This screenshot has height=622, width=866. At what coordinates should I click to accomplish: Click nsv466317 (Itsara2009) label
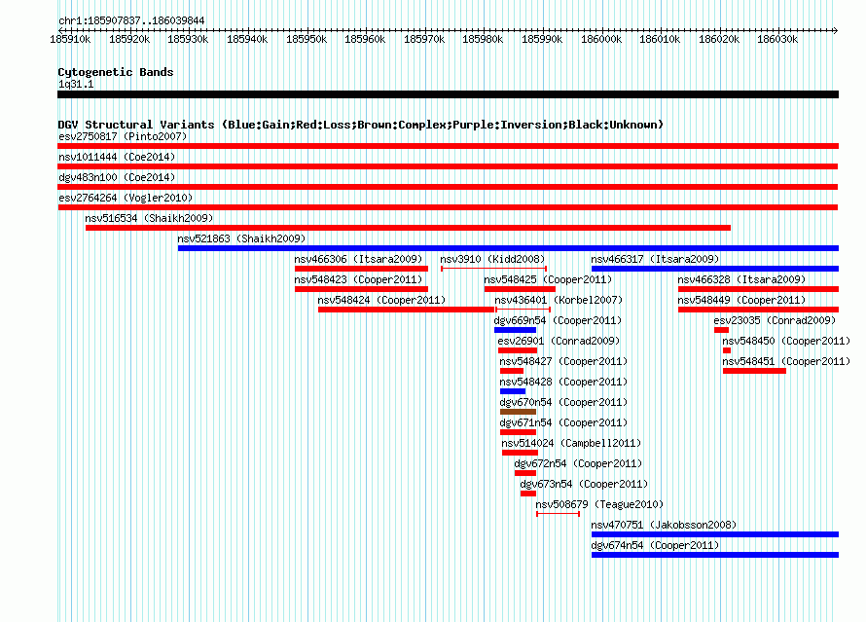point(655,259)
